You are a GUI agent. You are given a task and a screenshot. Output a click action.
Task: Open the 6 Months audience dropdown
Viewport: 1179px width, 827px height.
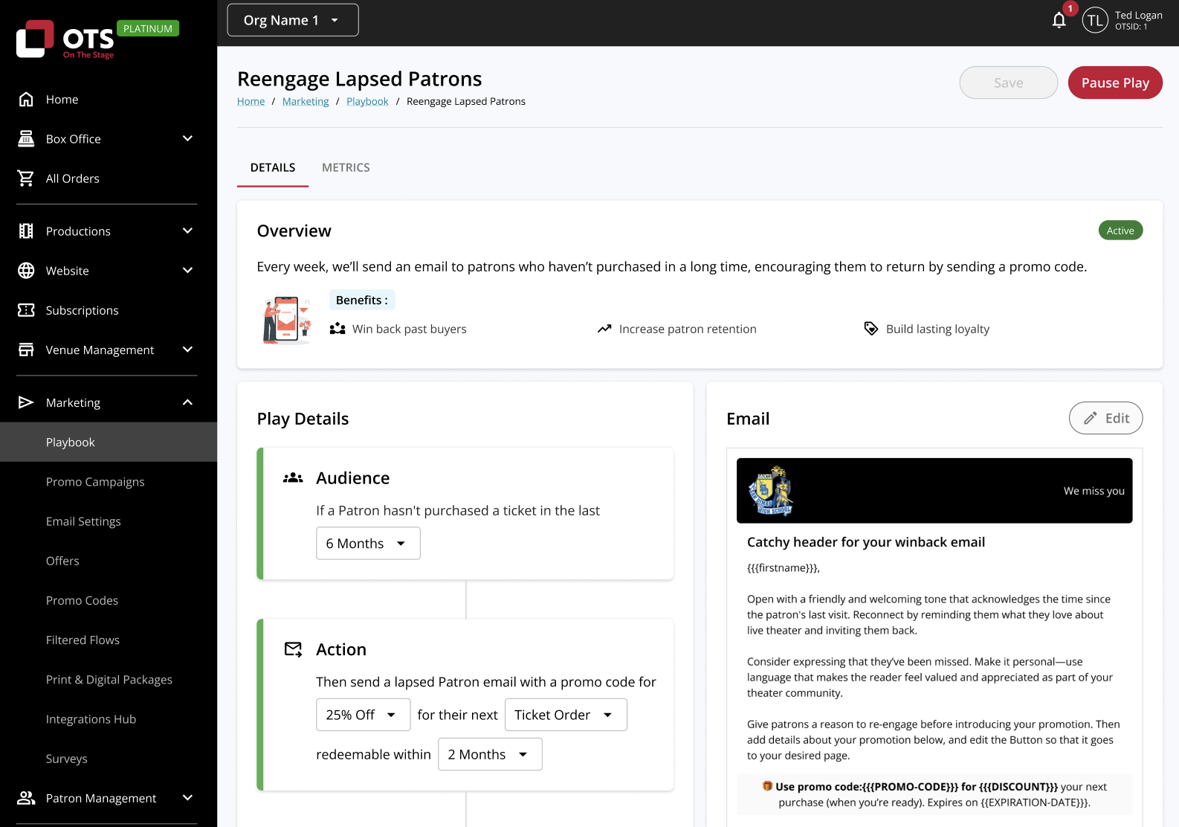pyautogui.click(x=368, y=543)
